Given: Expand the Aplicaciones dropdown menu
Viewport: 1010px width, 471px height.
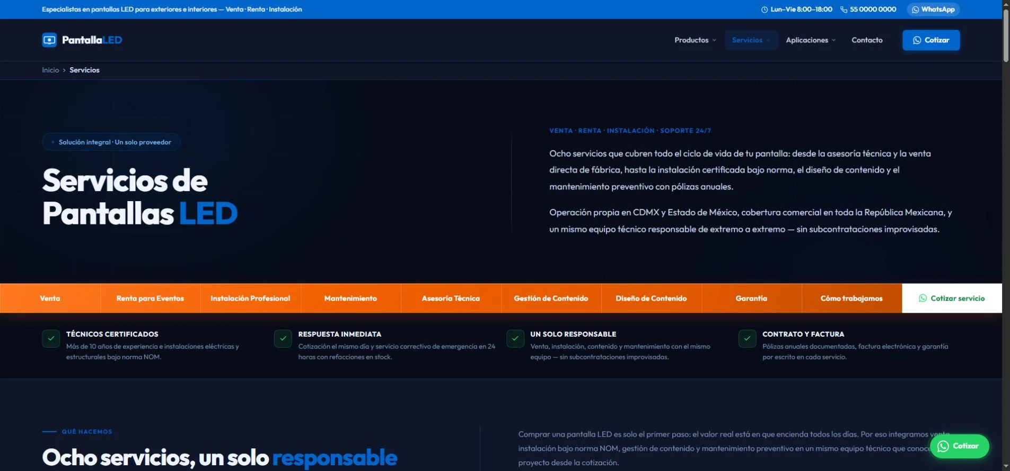Looking at the screenshot, I should (x=811, y=40).
